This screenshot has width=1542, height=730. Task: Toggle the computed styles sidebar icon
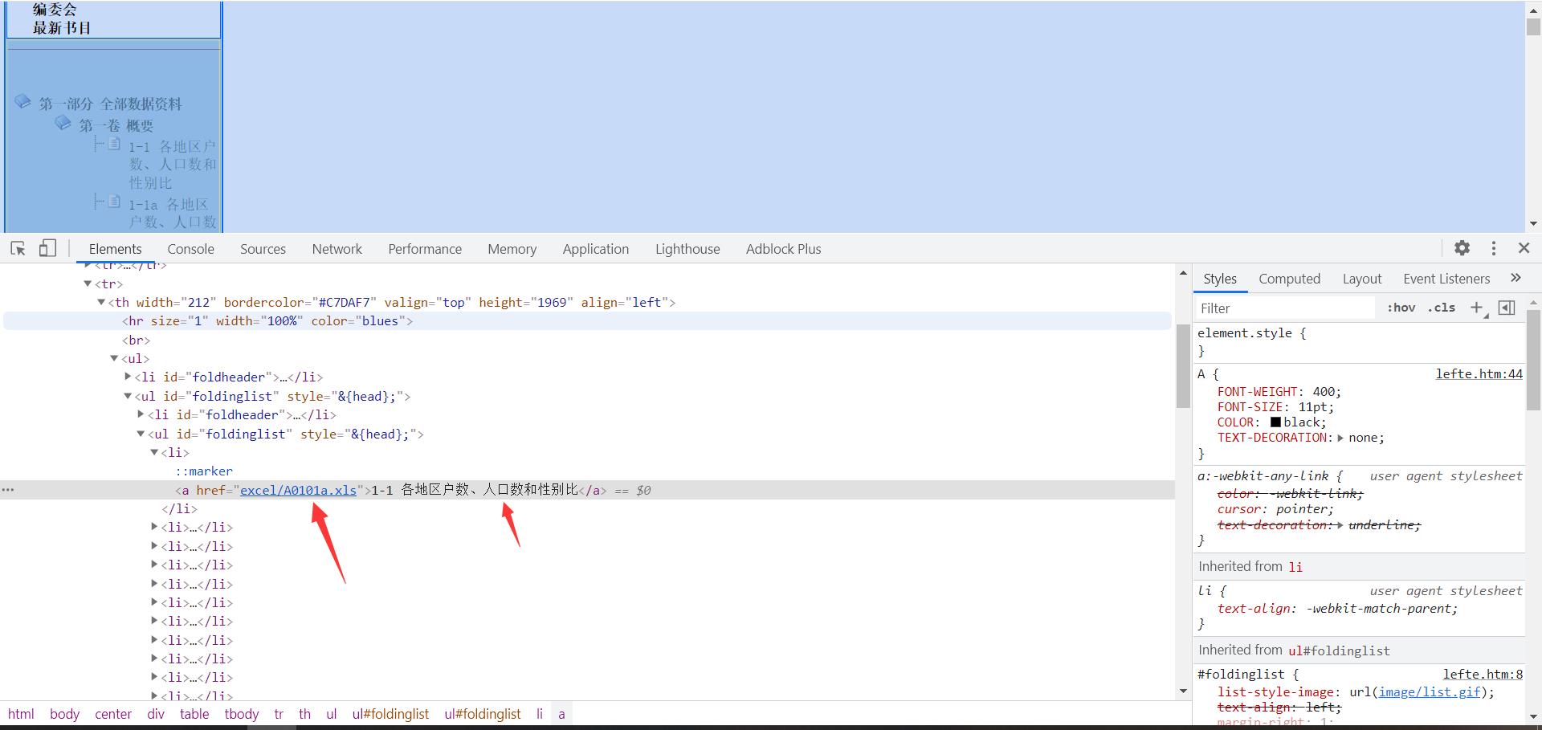click(x=1507, y=308)
